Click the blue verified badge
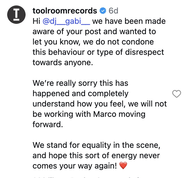This screenshot has width=189, height=178. [103, 11]
